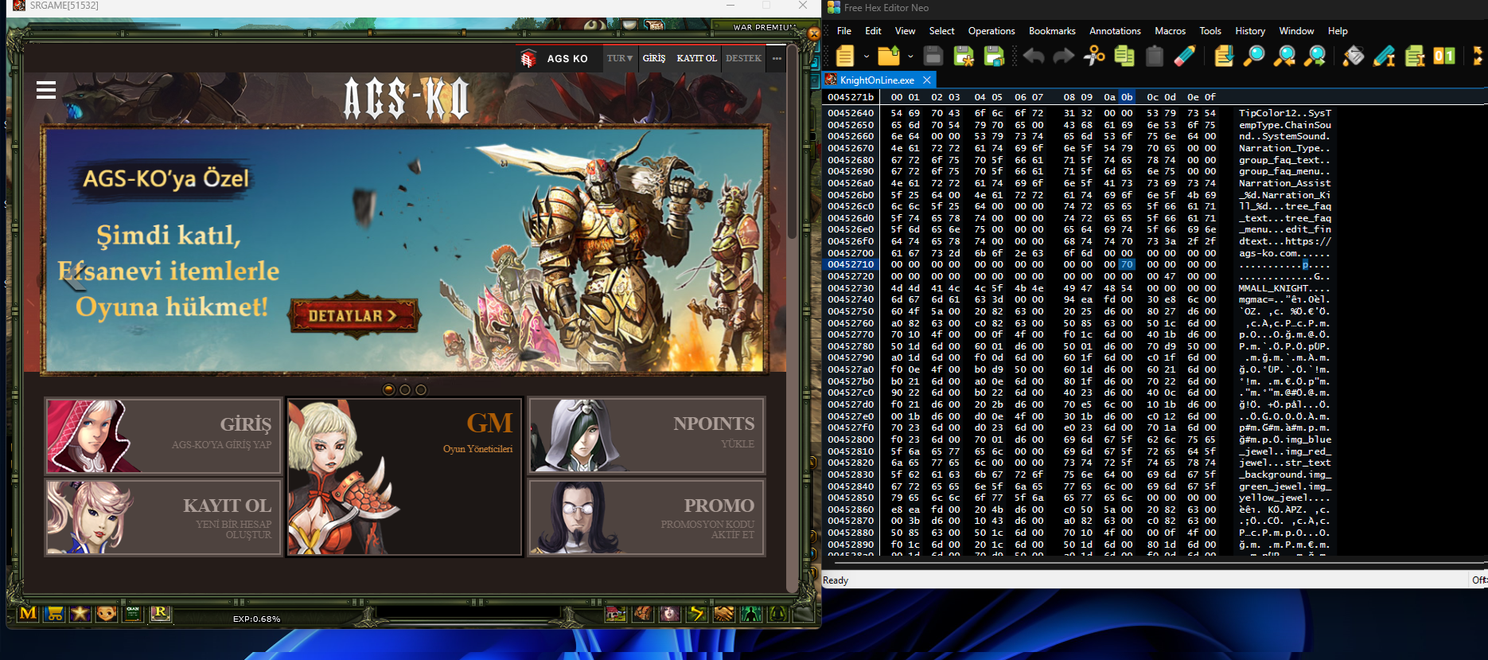Image resolution: width=1488 pixels, height=660 pixels.
Task: Expand the Open file dropdown arrow
Action: 910,57
